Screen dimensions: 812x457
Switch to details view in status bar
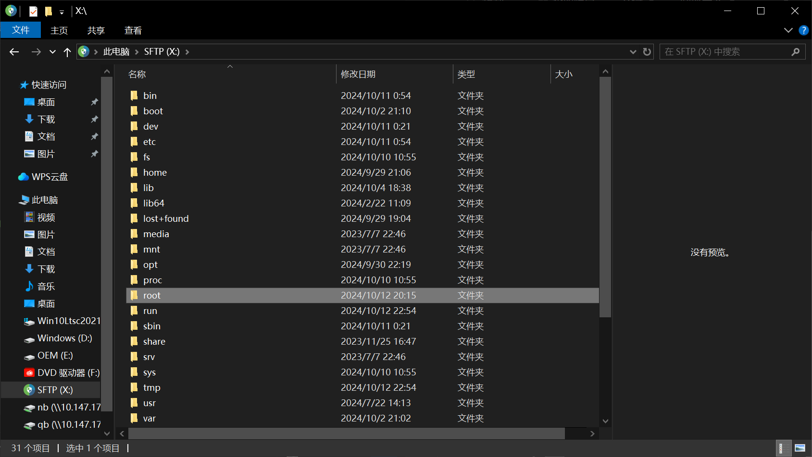pos(784,448)
